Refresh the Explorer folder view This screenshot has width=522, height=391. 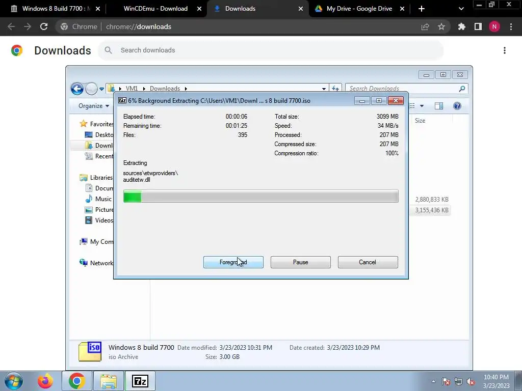coord(335,89)
